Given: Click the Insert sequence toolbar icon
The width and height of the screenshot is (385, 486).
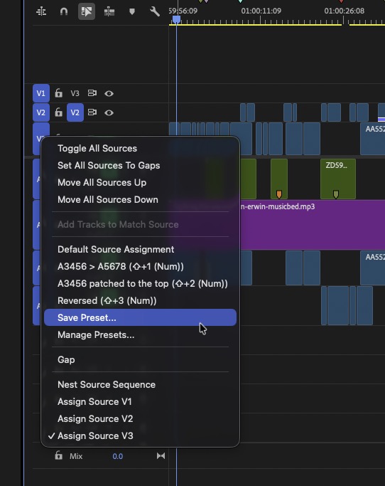Looking at the screenshot, I should tap(109, 12).
